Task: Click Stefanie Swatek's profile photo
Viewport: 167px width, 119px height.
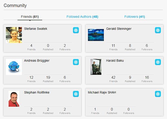Action: 14,35
